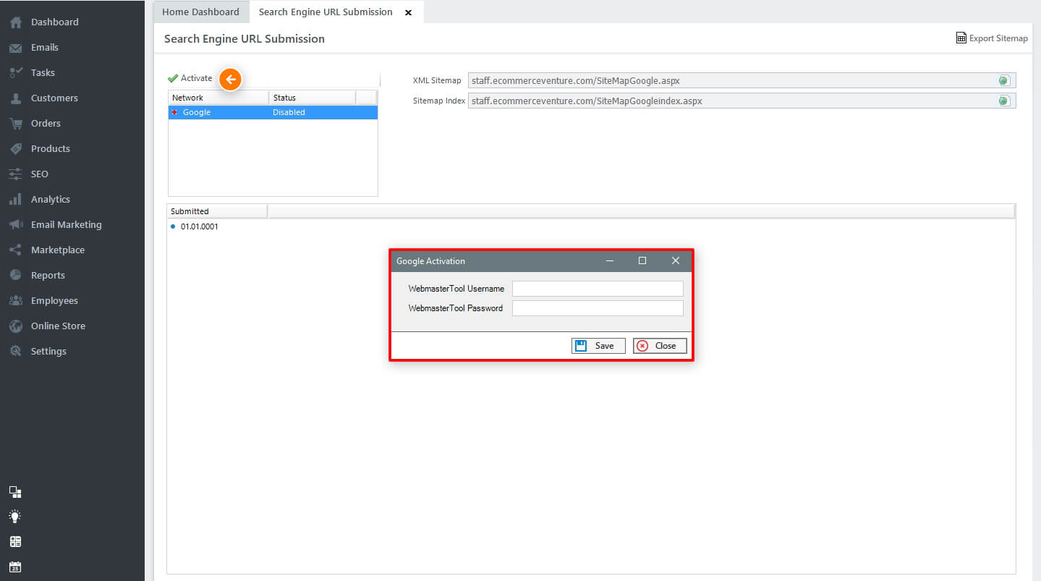Click the calculator icon in the sidebar
Image resolution: width=1041 pixels, height=581 pixels.
pos(15,542)
